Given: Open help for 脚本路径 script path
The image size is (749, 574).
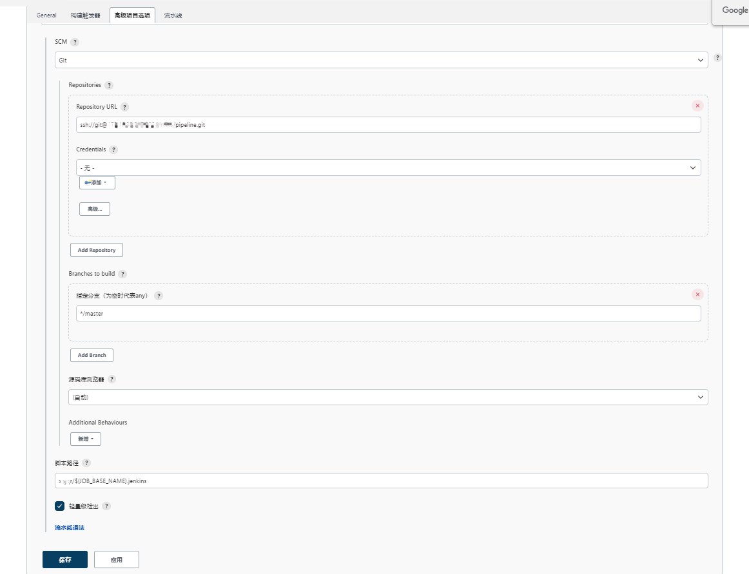Looking at the screenshot, I should pyautogui.click(x=86, y=463).
